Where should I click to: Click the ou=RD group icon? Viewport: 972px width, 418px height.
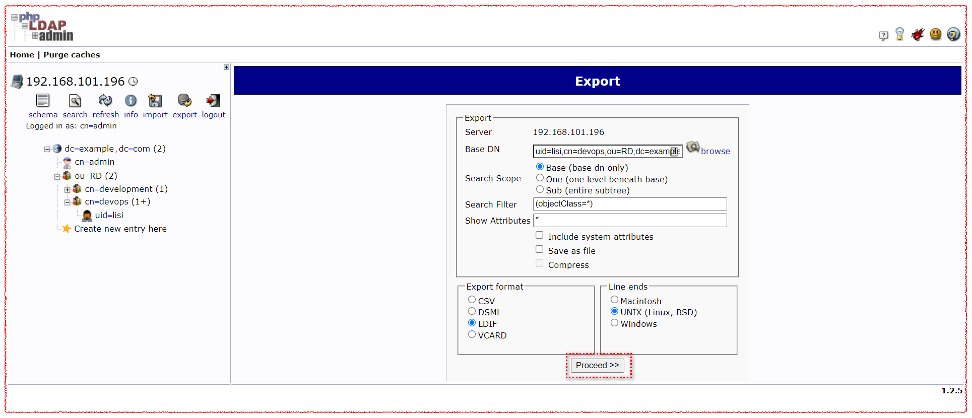click(67, 176)
